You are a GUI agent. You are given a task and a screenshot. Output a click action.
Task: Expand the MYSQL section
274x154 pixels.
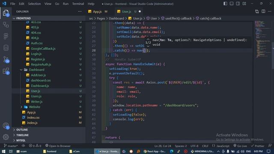pyautogui.click(x=21, y=140)
